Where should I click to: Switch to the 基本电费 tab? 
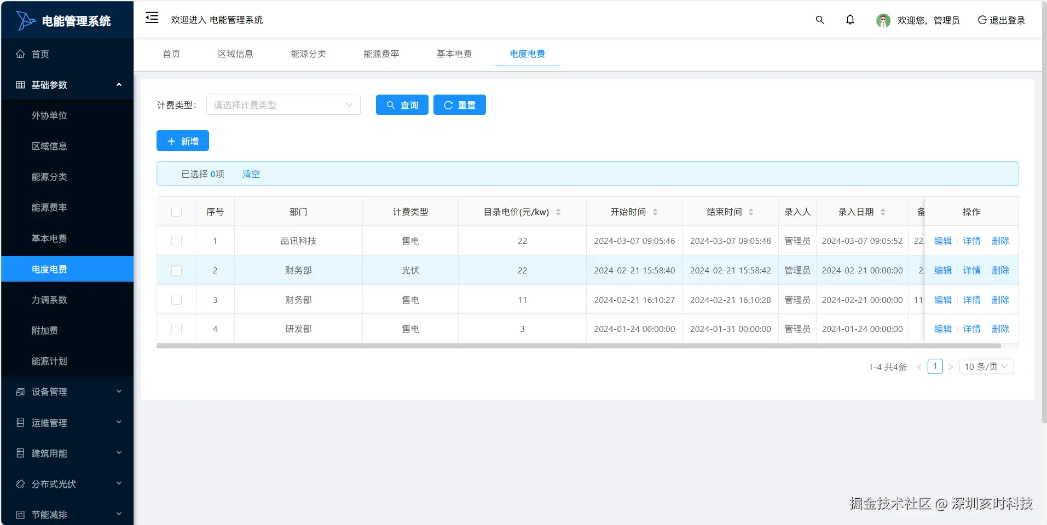coord(454,54)
